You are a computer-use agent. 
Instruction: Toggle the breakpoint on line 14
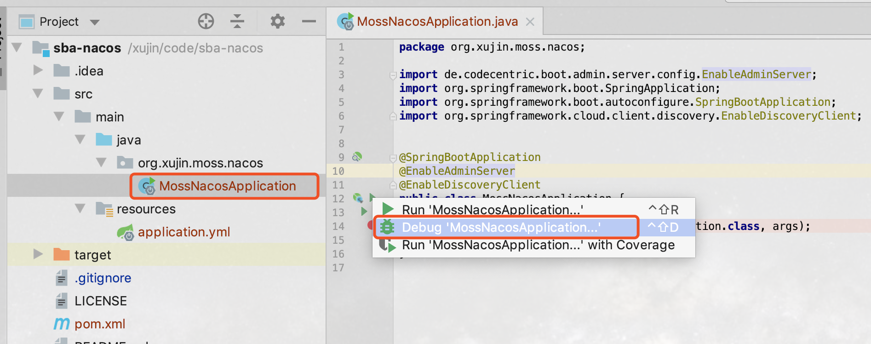tap(370, 225)
